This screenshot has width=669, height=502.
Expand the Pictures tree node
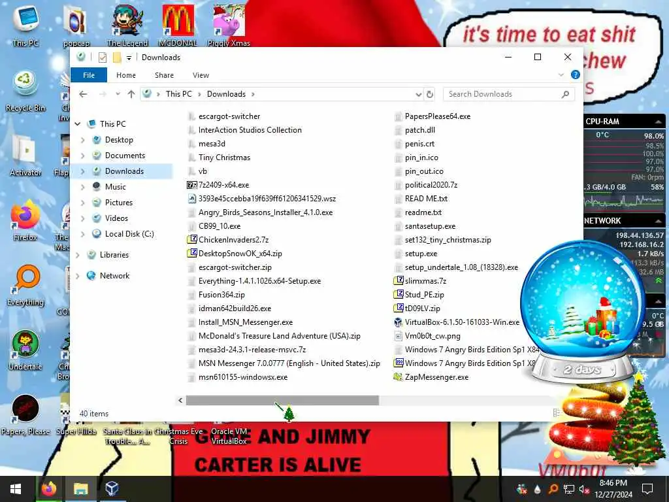point(83,203)
